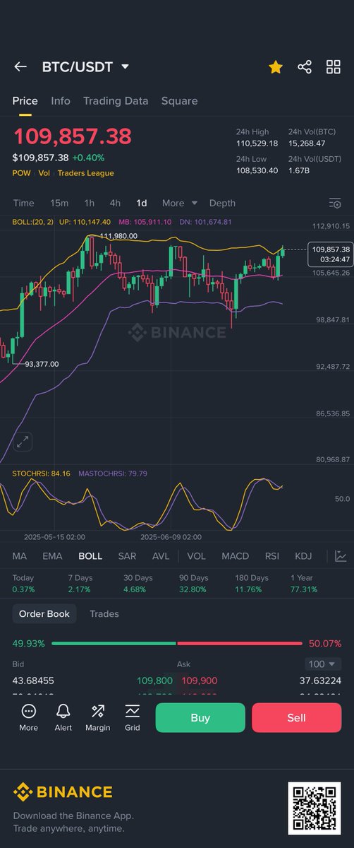
Task: Go back using the left arrow
Action: 20,67
